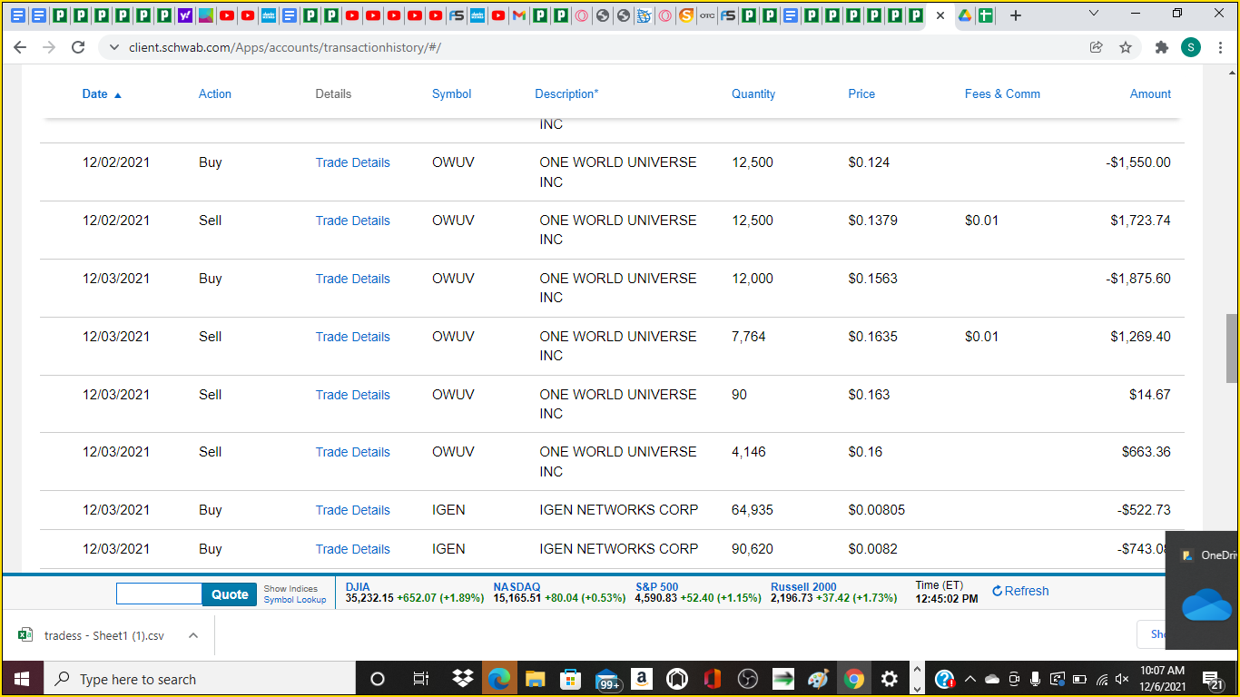Launch Dropbox from the taskbar

pyautogui.click(x=462, y=679)
